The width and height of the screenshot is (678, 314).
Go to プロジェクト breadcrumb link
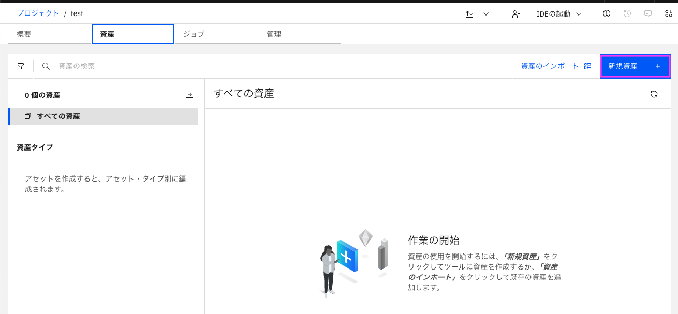pos(38,13)
